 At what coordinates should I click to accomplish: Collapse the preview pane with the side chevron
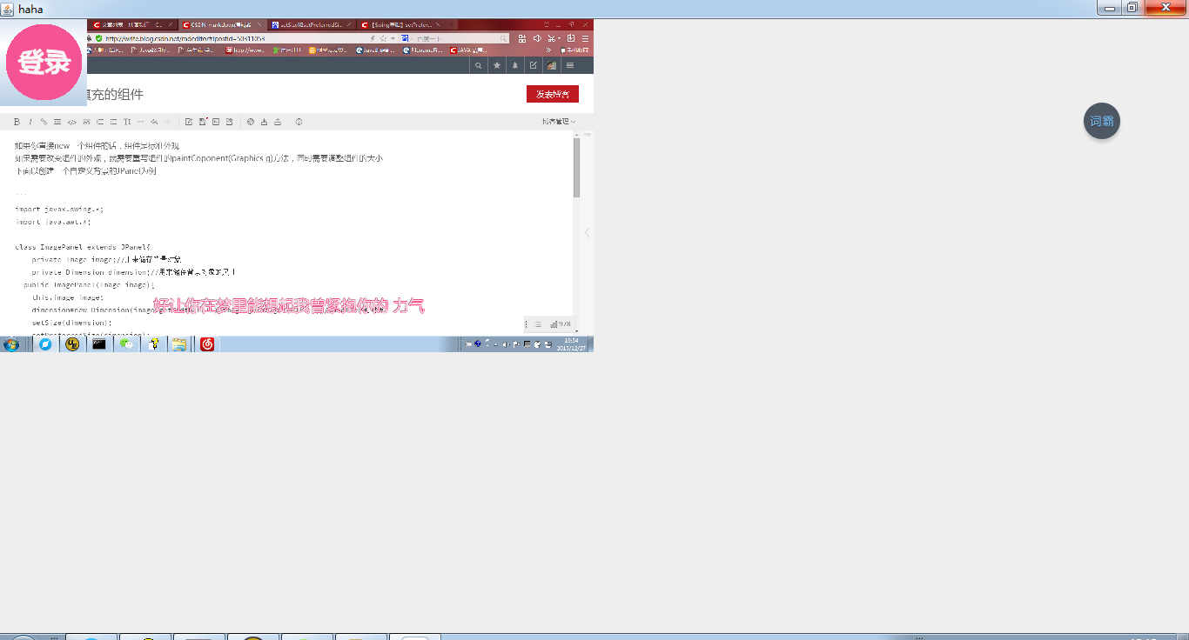[588, 232]
